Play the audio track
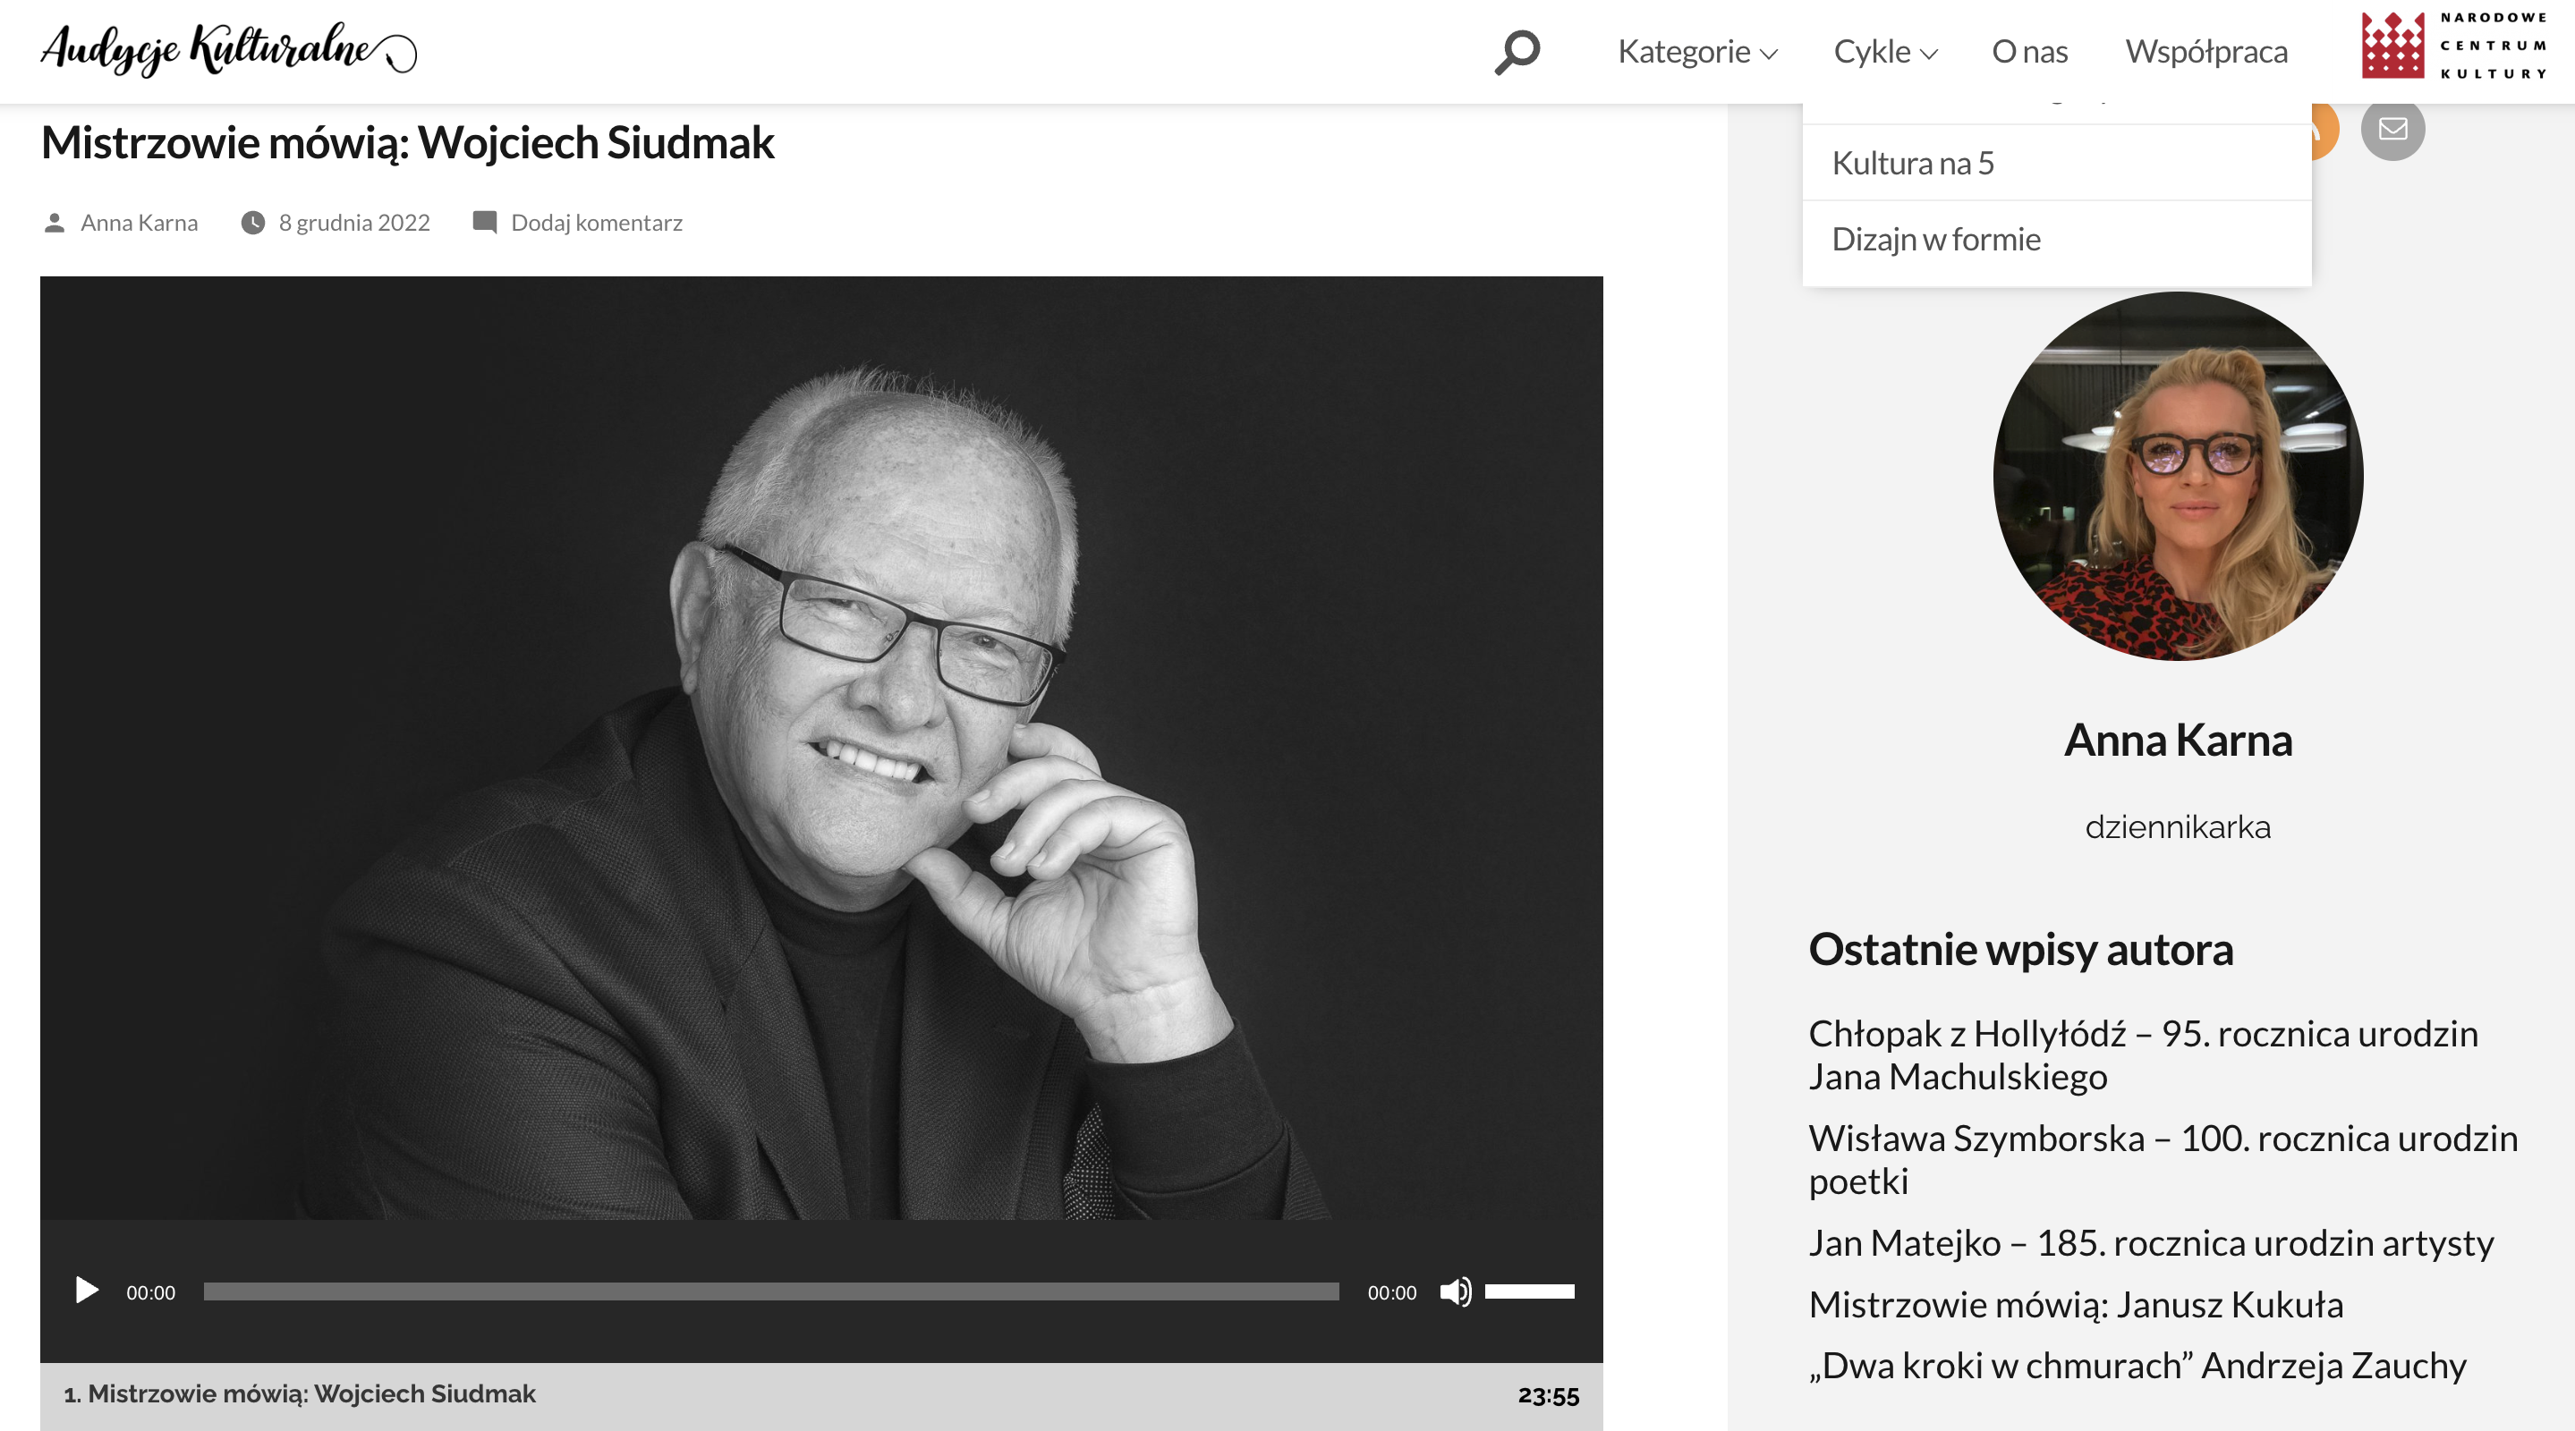2575x1431 pixels. pos(87,1290)
